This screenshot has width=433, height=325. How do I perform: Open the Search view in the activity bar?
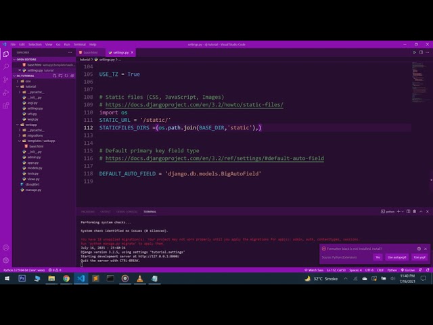[x=6, y=66]
